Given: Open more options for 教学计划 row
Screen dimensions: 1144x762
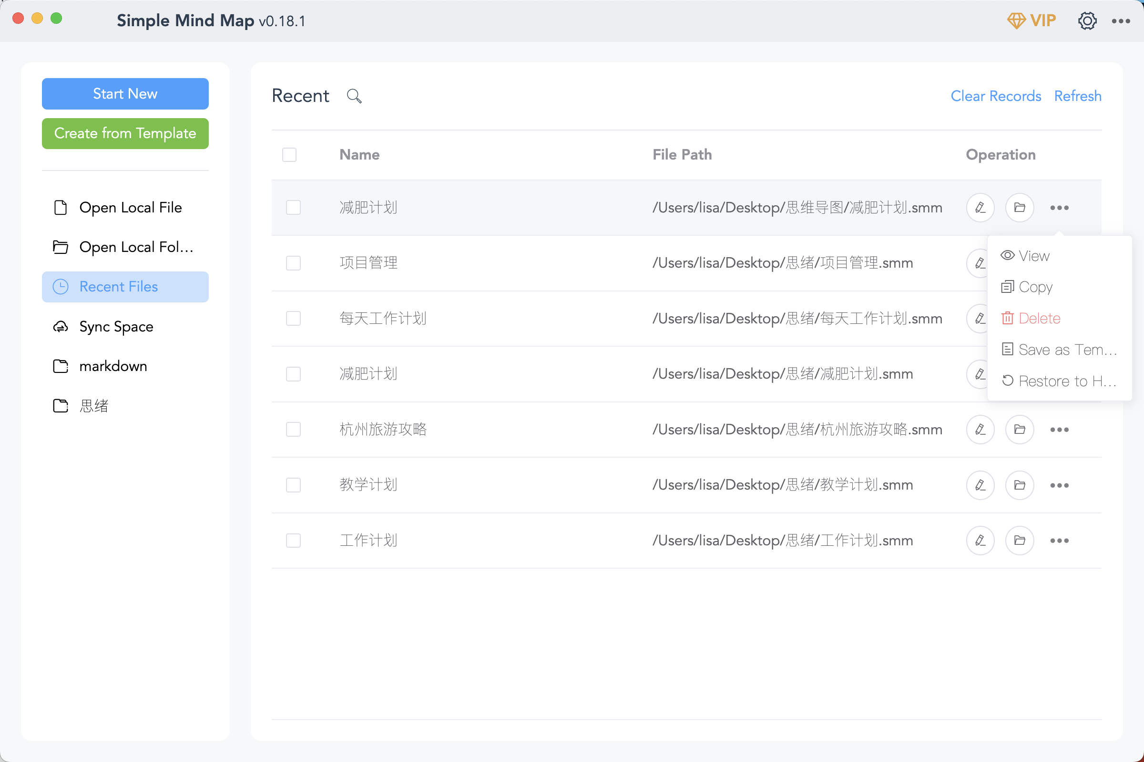Looking at the screenshot, I should [1059, 485].
